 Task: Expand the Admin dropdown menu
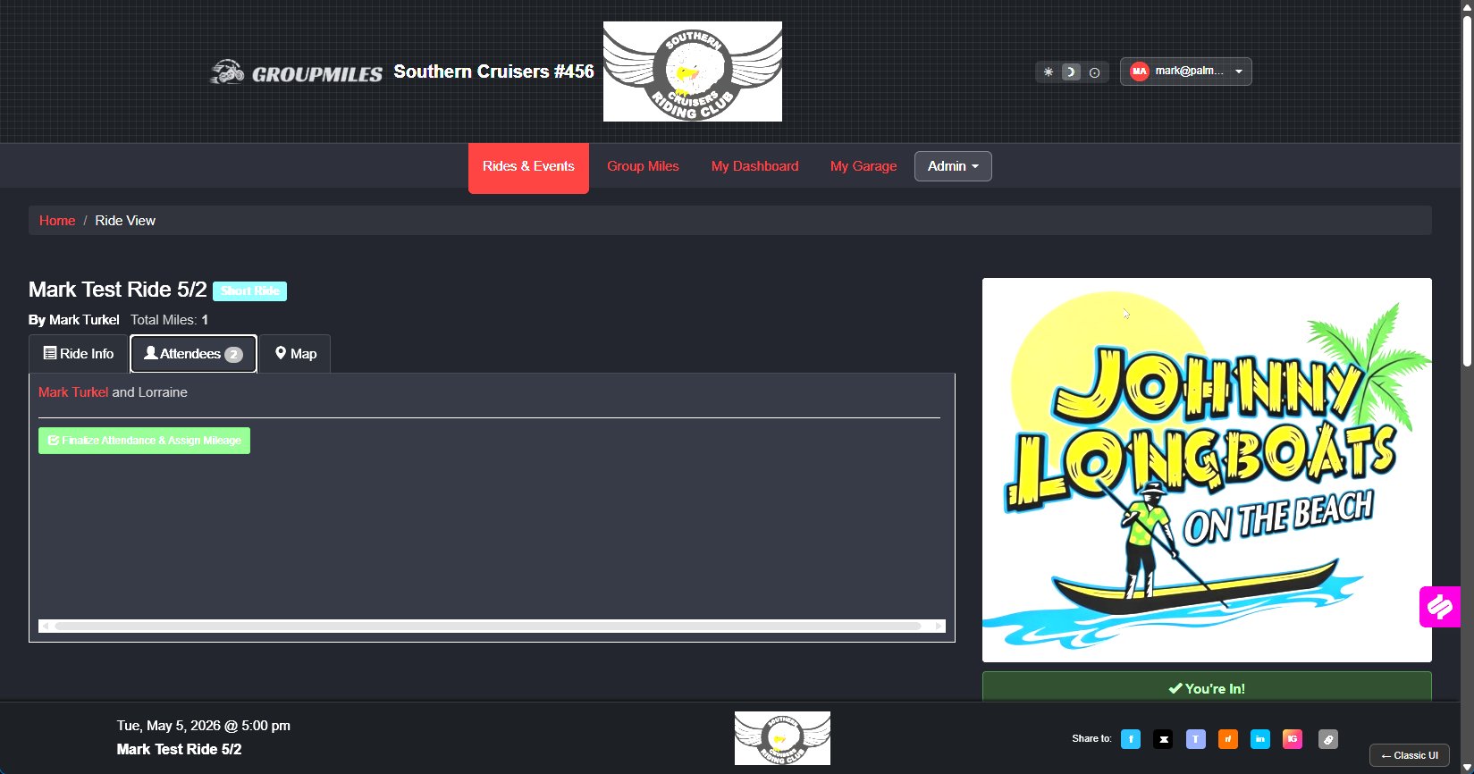(x=953, y=166)
